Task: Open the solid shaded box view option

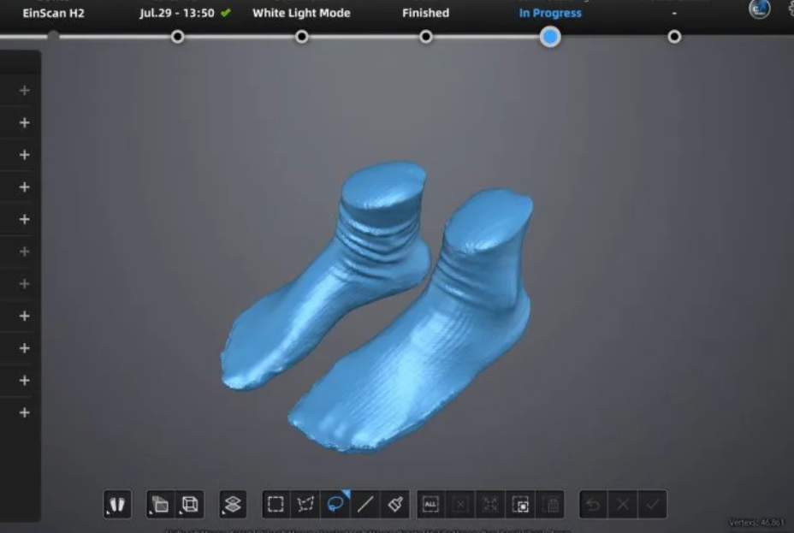Action: click(x=160, y=504)
